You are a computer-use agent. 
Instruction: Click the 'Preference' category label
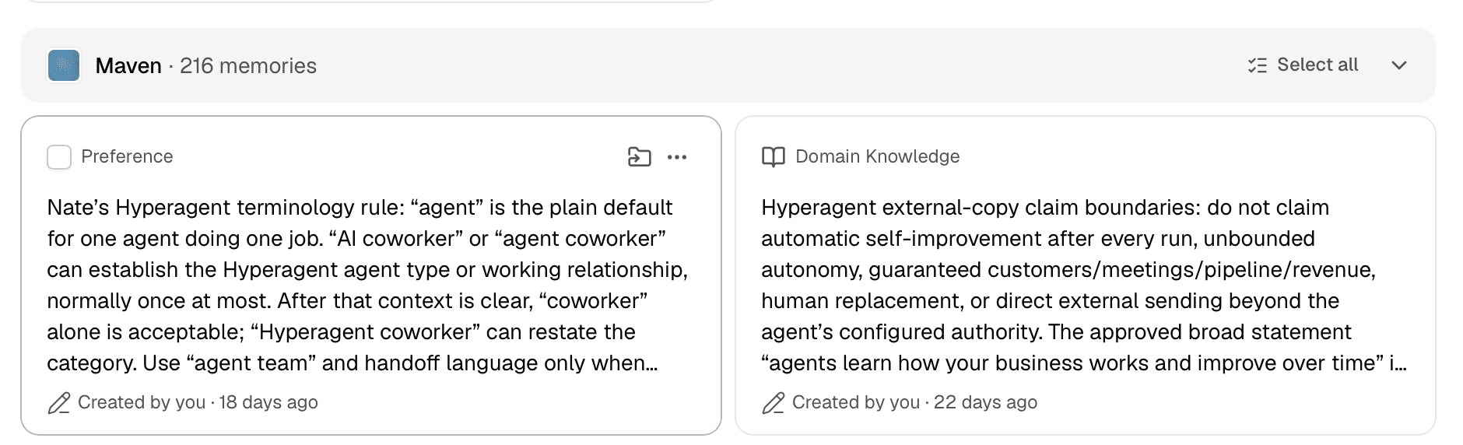click(127, 156)
